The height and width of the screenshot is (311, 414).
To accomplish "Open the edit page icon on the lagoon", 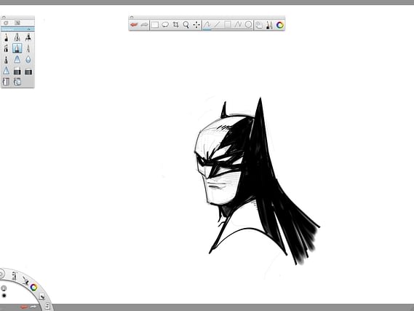I will 41,296.
